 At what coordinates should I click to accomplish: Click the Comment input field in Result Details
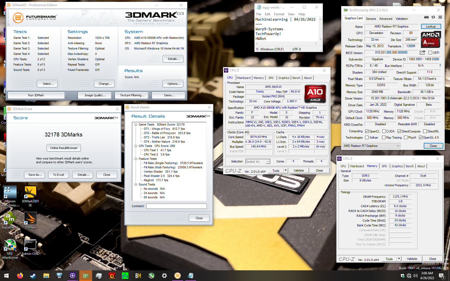[x=177, y=206]
